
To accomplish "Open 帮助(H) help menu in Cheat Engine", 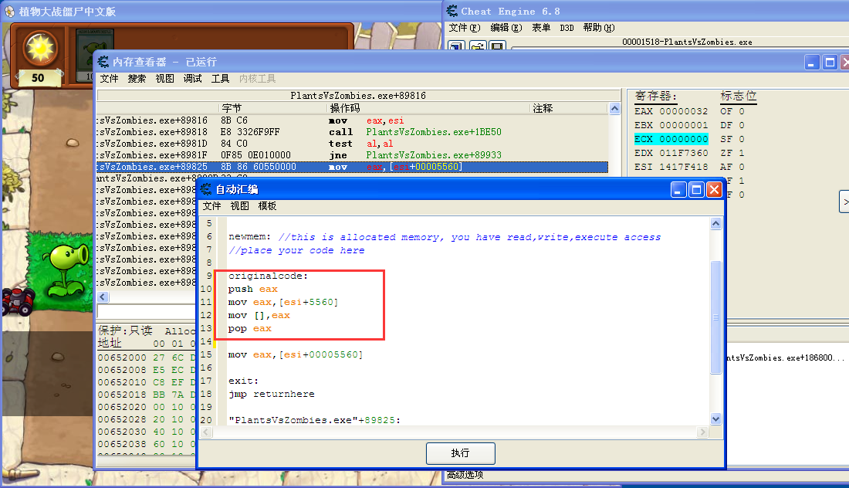I will pos(599,28).
